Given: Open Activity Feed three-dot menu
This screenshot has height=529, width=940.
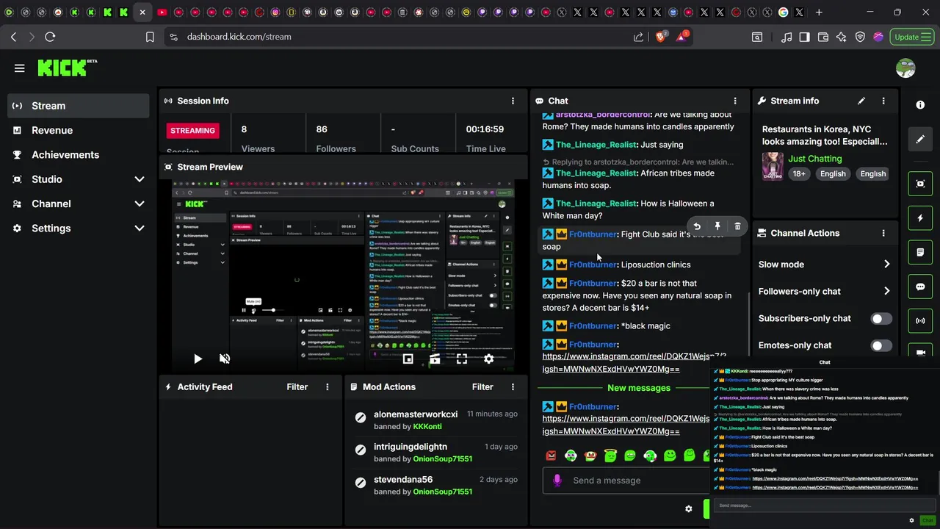Looking at the screenshot, I should coord(328,386).
